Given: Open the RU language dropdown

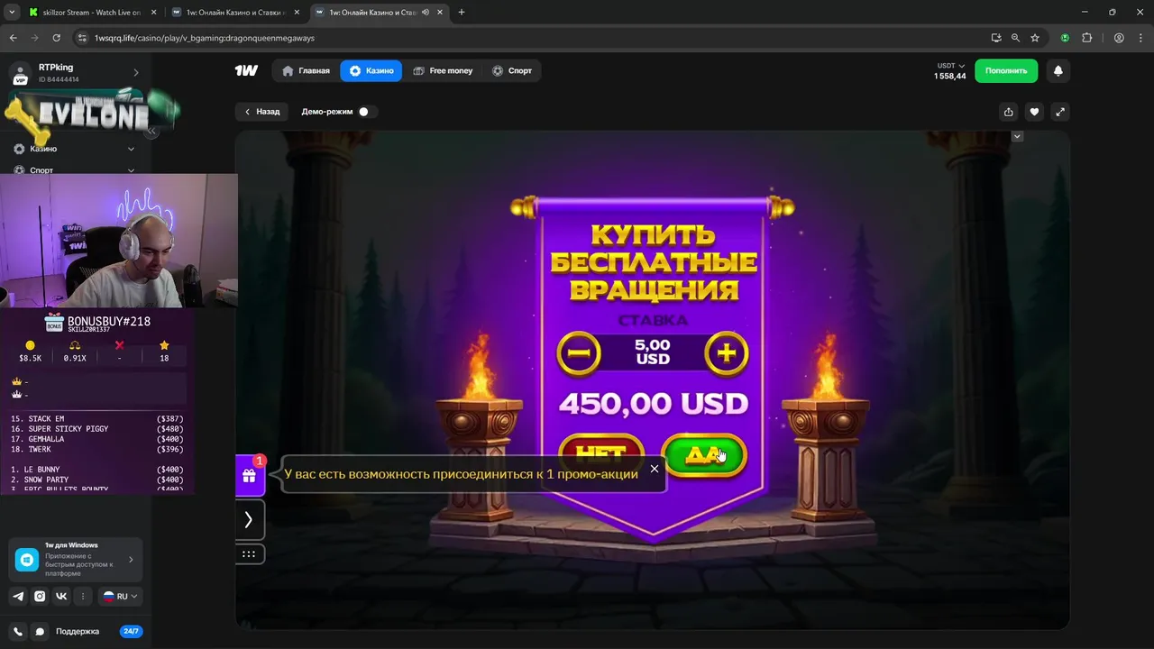Looking at the screenshot, I should click(x=121, y=596).
